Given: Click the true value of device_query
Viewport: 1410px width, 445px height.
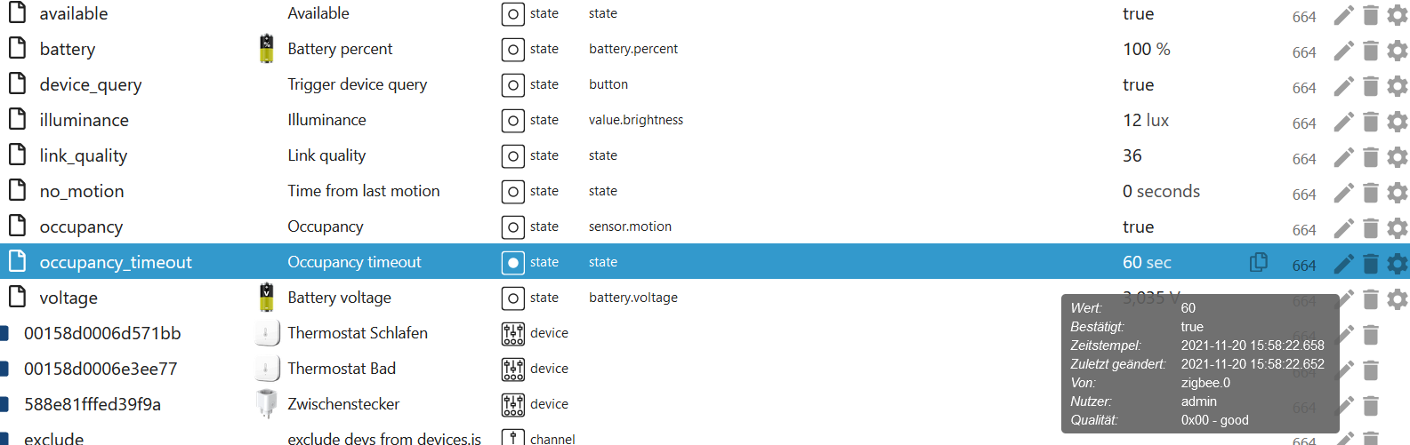Looking at the screenshot, I should point(1138,84).
